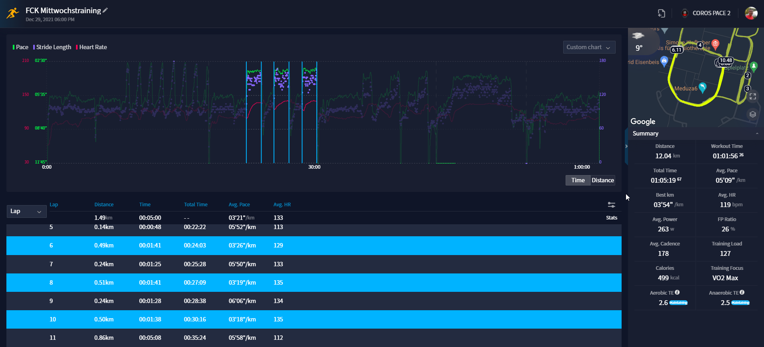
Task: Click the COROS PACE 2 device label
Action: [711, 13]
